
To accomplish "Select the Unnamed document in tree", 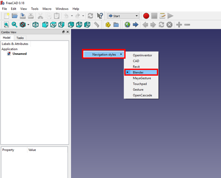I will pos(20,54).
